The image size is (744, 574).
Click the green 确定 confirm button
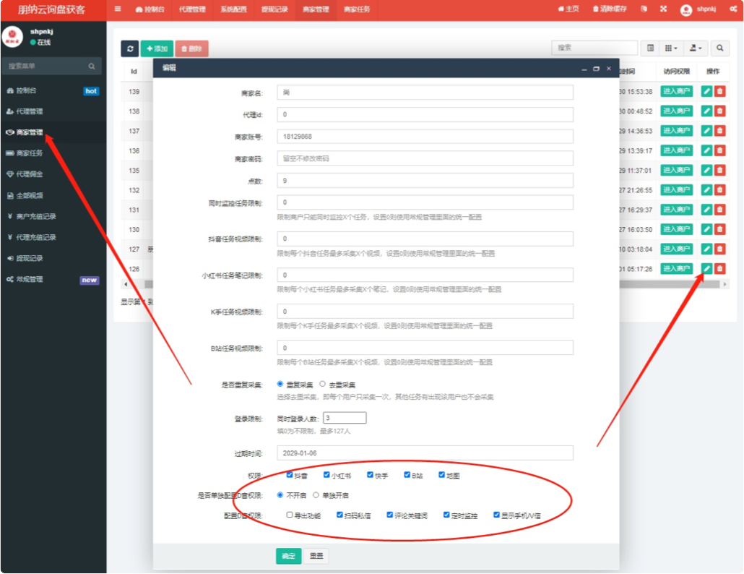[x=288, y=556]
